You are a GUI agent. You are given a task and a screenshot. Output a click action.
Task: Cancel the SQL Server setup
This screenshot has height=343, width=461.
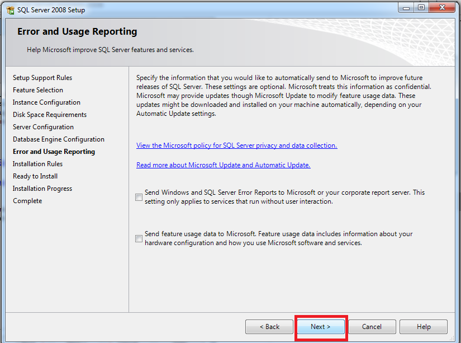pos(372,327)
